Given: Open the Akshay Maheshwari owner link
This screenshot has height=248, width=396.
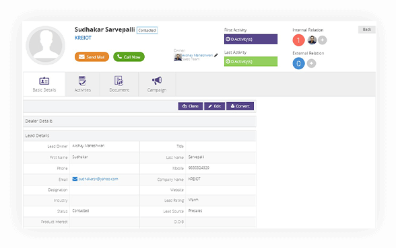Looking at the screenshot, I should click(197, 55).
